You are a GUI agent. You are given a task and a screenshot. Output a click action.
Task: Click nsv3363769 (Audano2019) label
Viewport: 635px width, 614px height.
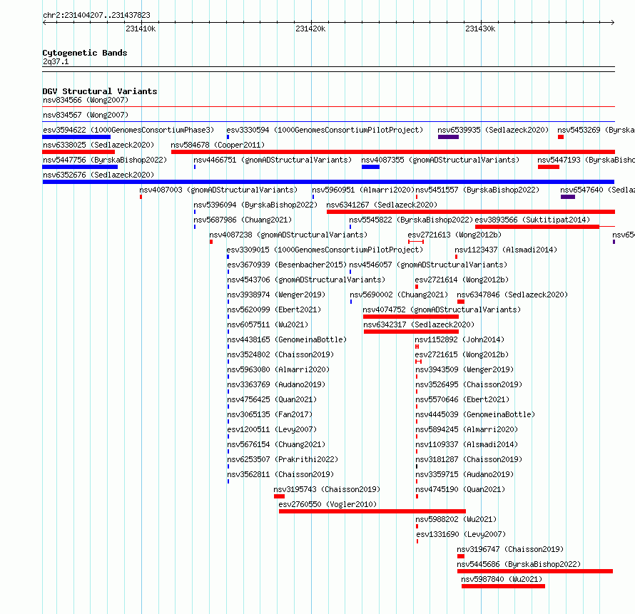click(x=276, y=384)
